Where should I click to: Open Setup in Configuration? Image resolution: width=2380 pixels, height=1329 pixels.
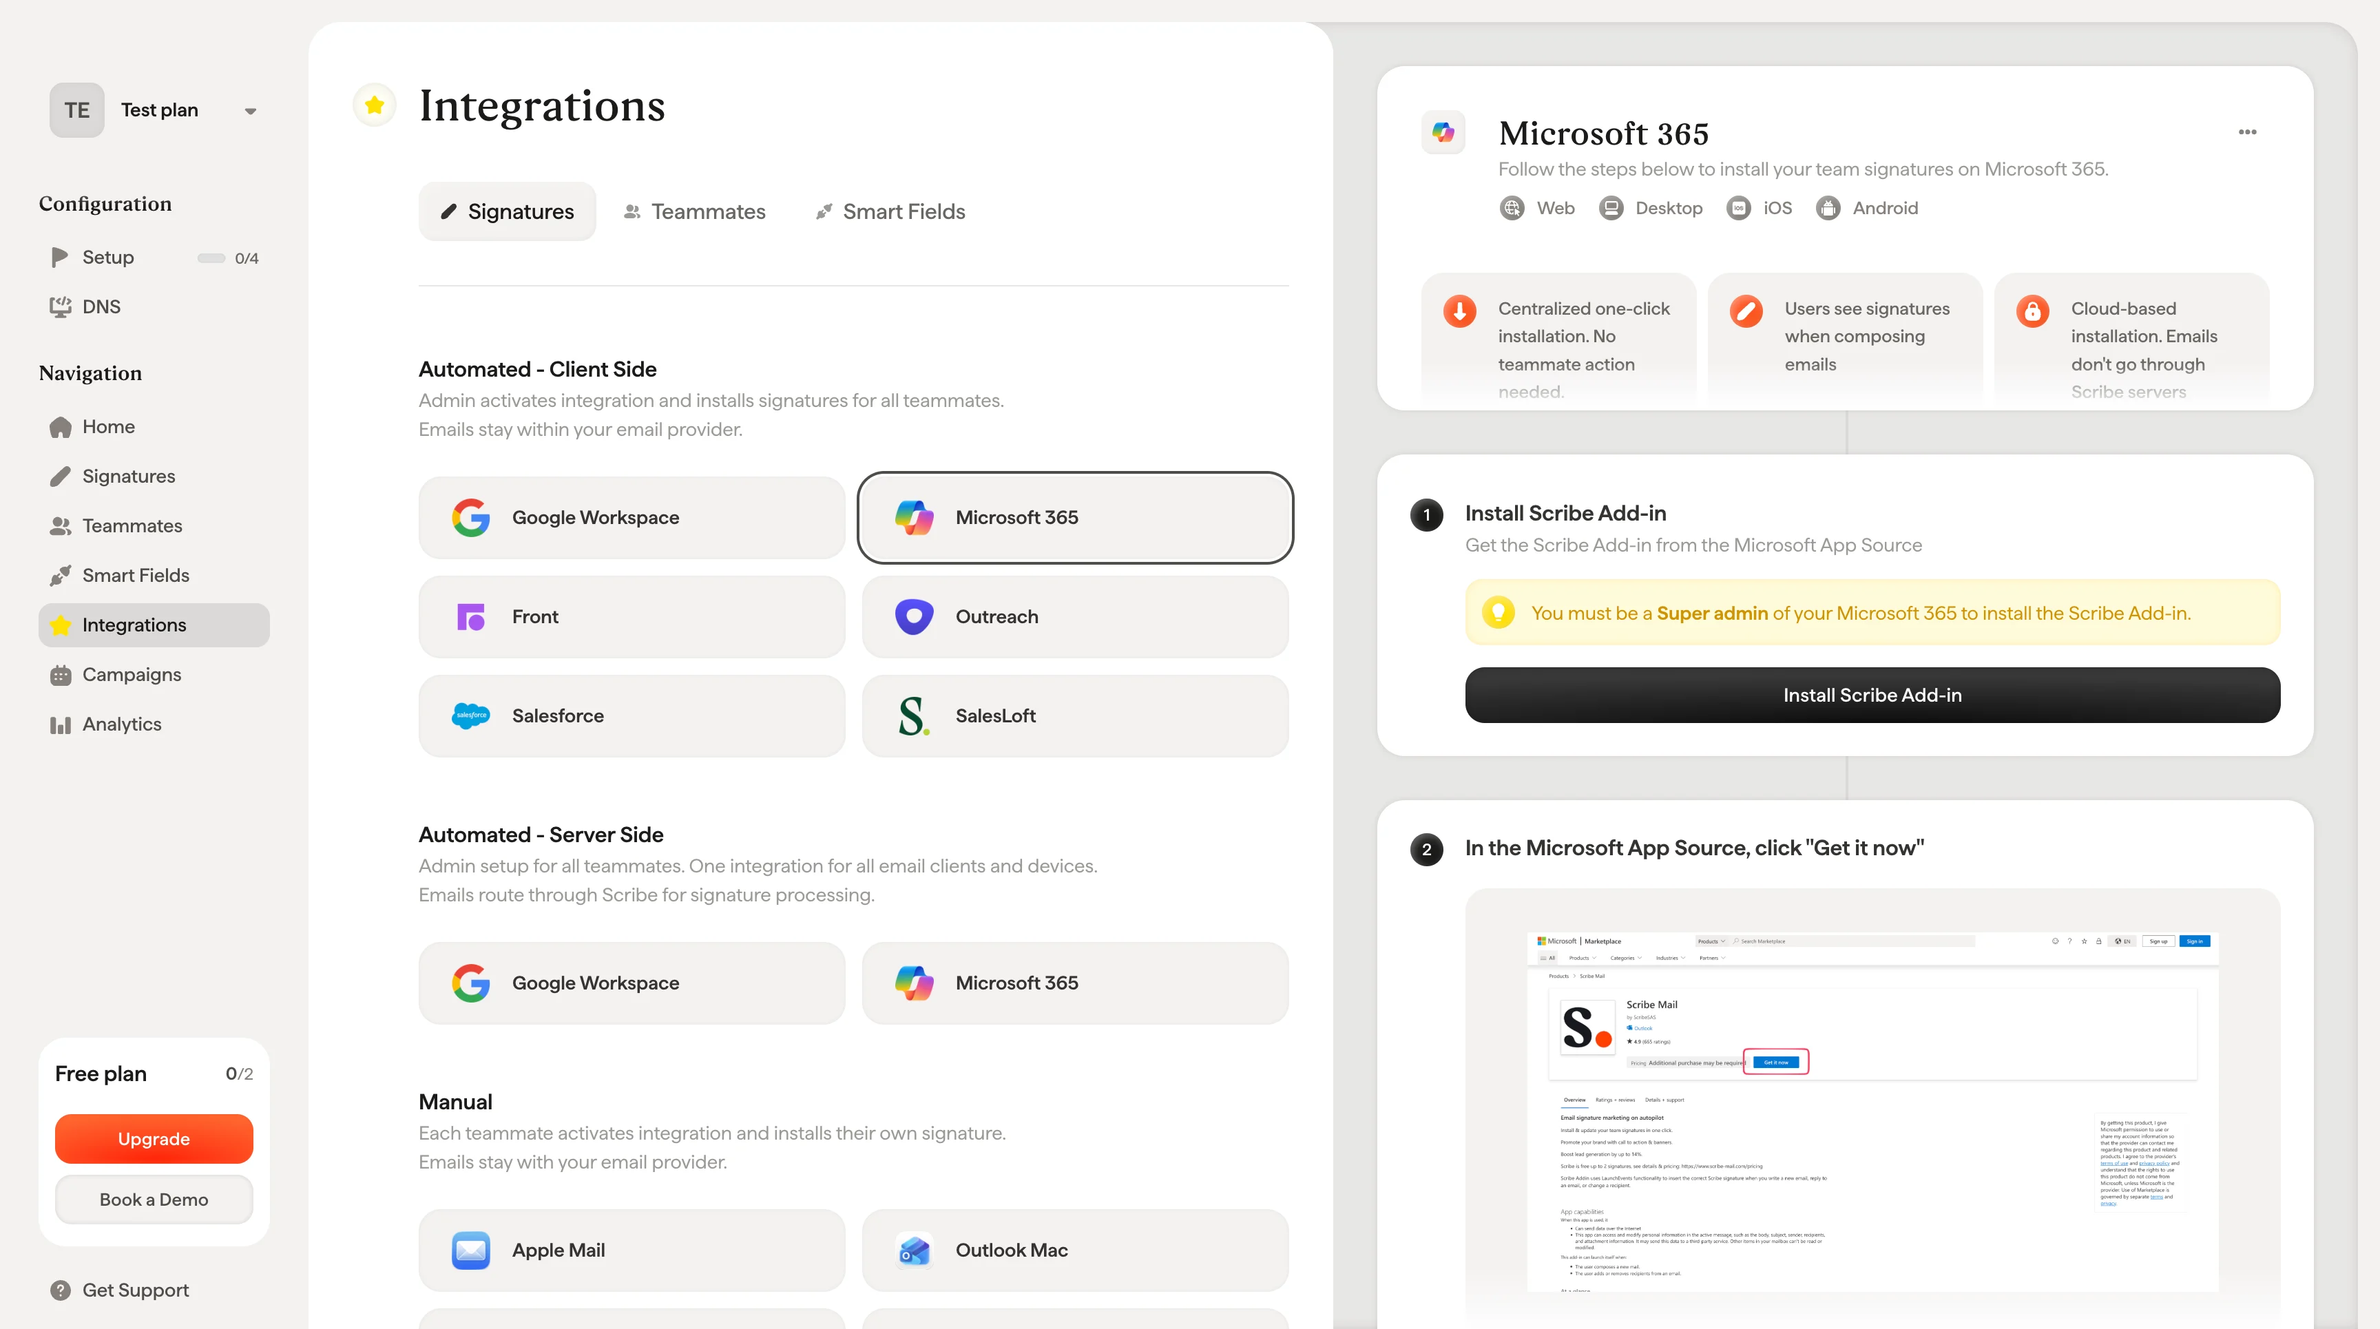[154, 258]
